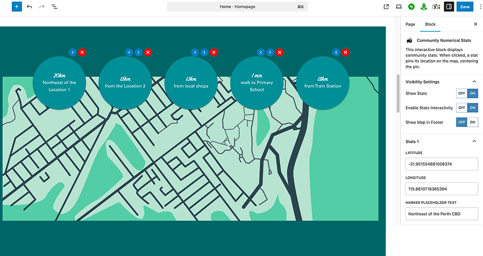Image resolution: width=483 pixels, height=256 pixels.
Task: Move the 1.5km stat left
Action: click(x=130, y=52)
